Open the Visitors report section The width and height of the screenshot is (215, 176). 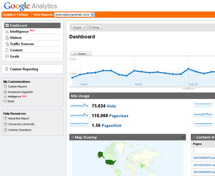(x=16, y=38)
